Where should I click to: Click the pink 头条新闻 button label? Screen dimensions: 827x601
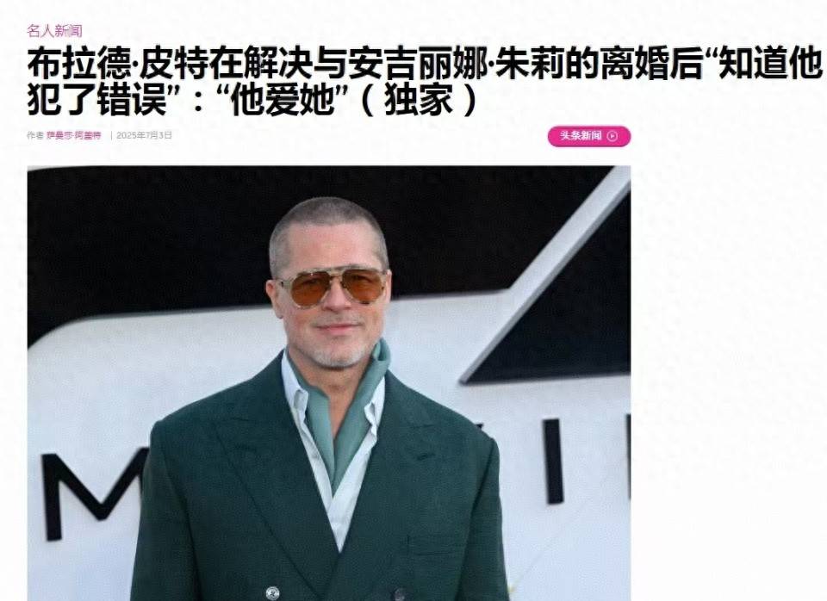pos(581,135)
